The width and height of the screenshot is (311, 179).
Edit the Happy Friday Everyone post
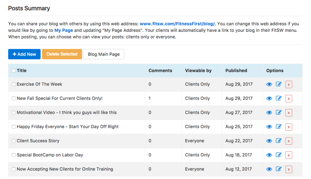click(x=279, y=126)
